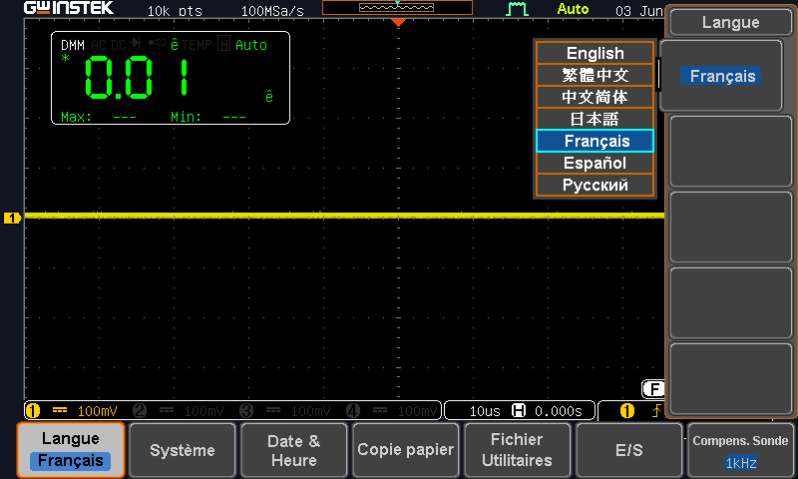Click the DMM reading 0.01 value
The width and height of the screenshot is (798, 479).
click(x=137, y=78)
